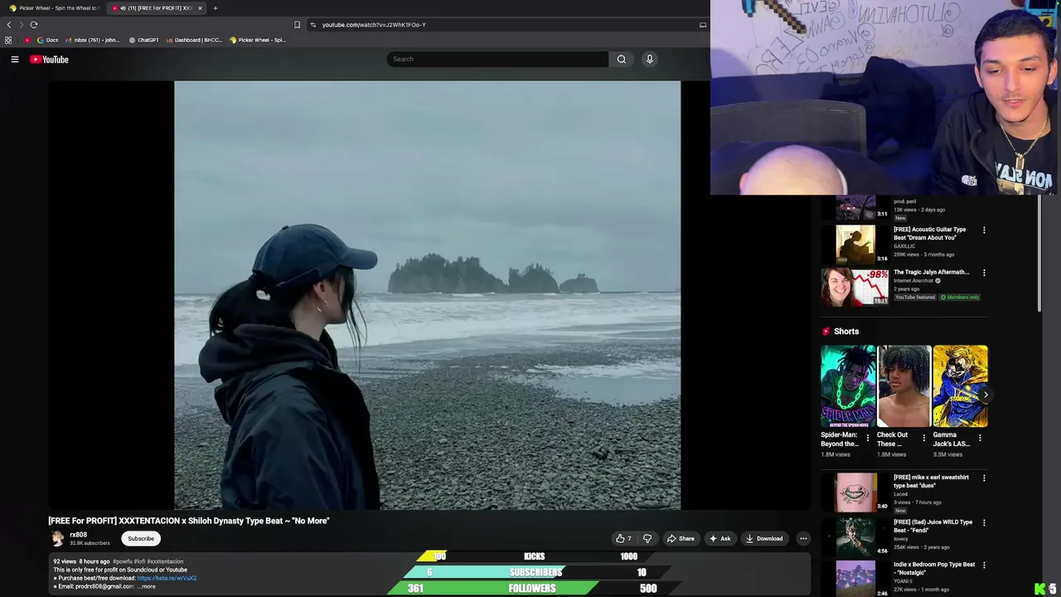Open the bsta.rs purchase link
The width and height of the screenshot is (1061, 597).
click(x=167, y=578)
